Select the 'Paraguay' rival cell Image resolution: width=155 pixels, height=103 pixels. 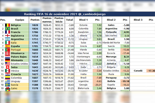tap(111, 78)
